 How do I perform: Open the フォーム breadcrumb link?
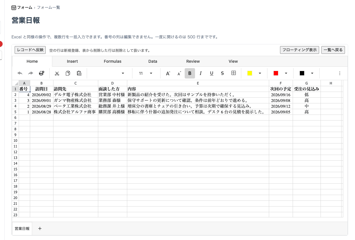click(25, 7)
